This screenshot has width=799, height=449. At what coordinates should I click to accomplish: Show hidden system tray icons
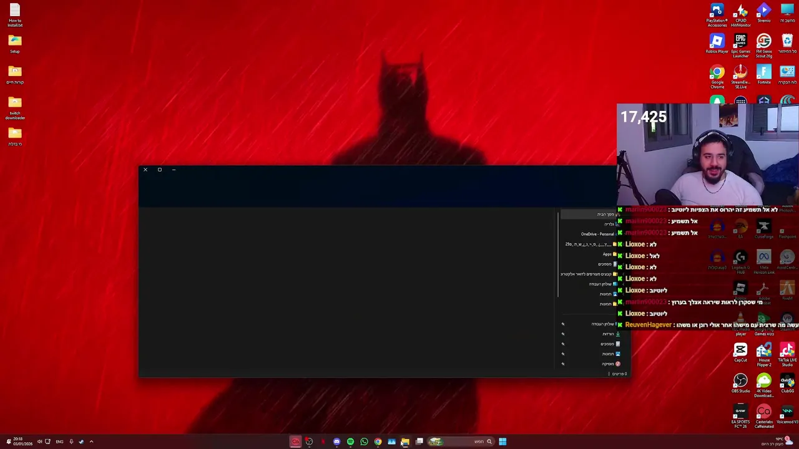pyautogui.click(x=91, y=442)
